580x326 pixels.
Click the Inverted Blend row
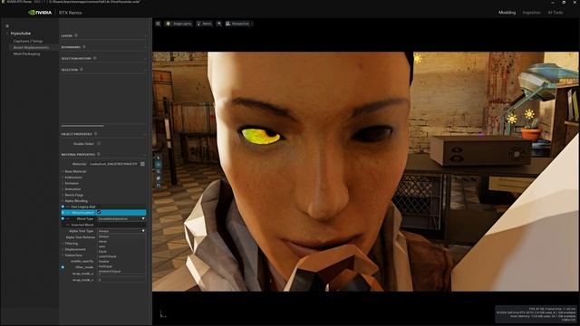point(103,225)
